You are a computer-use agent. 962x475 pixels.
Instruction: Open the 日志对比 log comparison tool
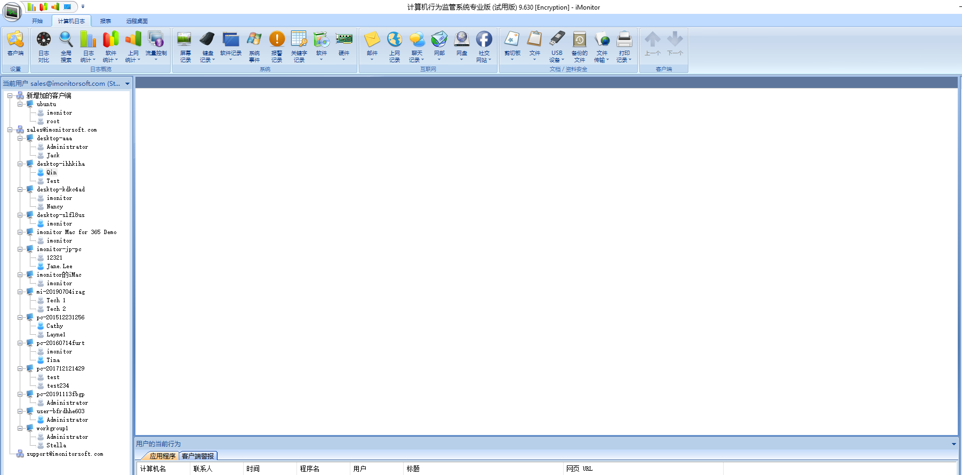pos(44,46)
